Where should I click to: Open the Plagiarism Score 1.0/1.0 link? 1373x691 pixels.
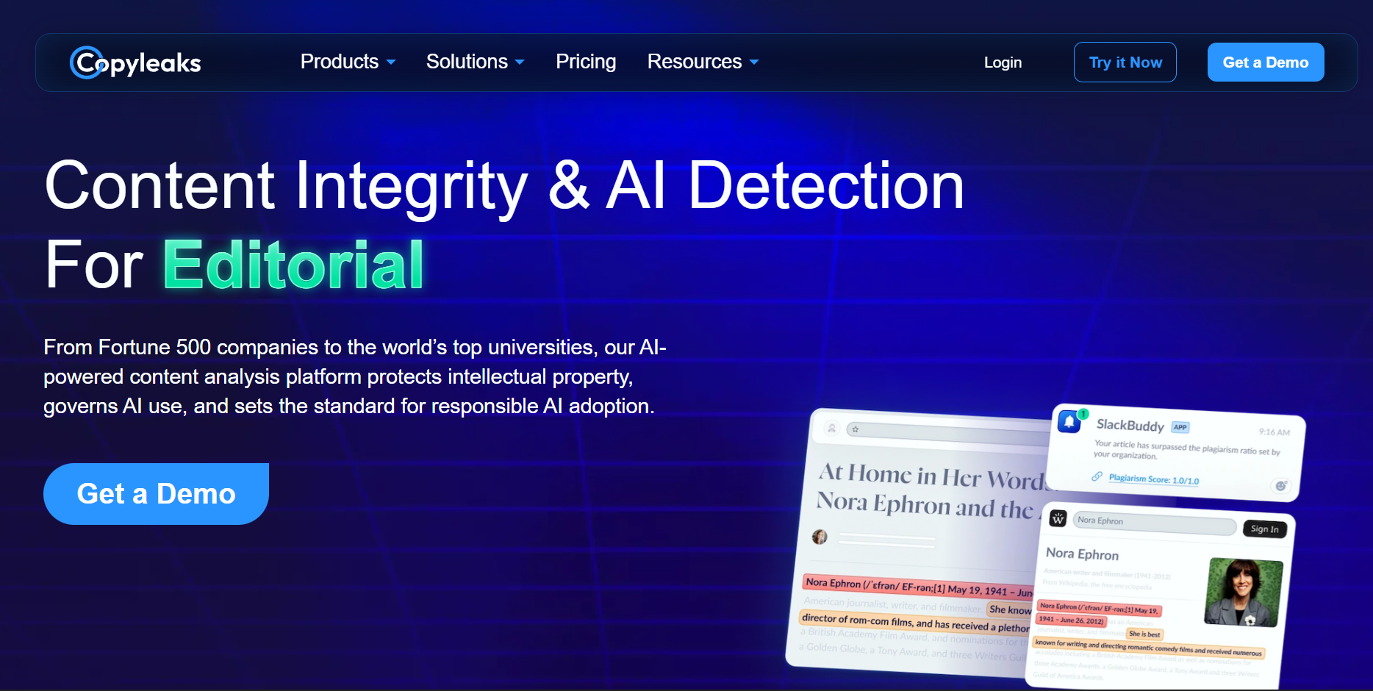[x=1153, y=479]
